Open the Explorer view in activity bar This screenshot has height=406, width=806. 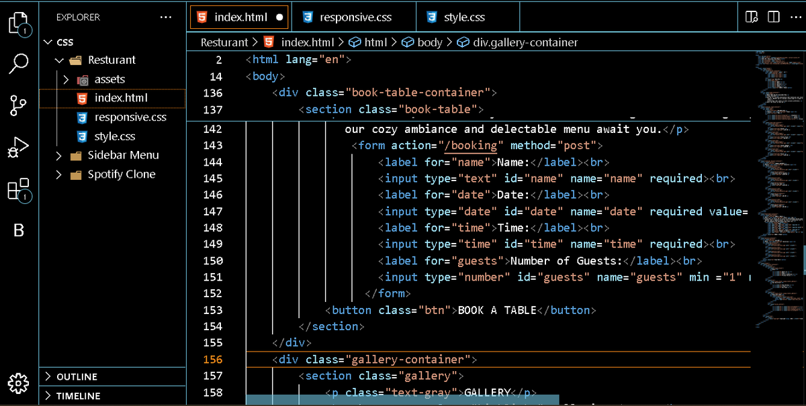click(x=19, y=24)
